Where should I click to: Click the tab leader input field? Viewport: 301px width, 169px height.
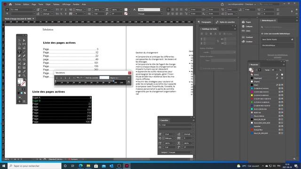pos(104,78)
